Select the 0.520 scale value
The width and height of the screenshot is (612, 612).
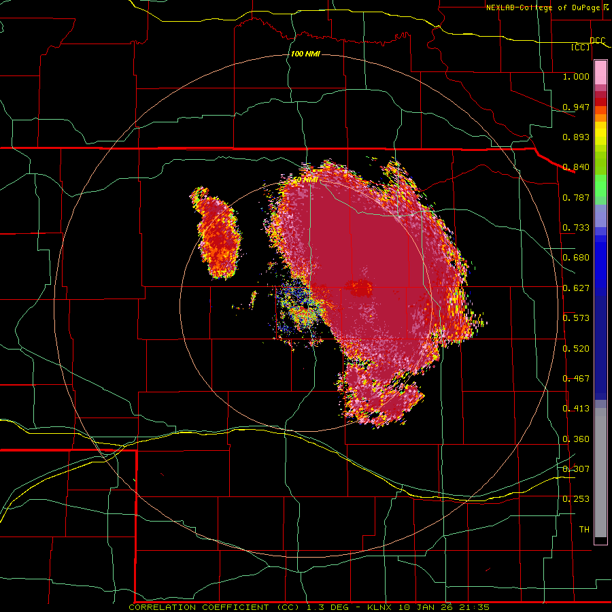[576, 349]
